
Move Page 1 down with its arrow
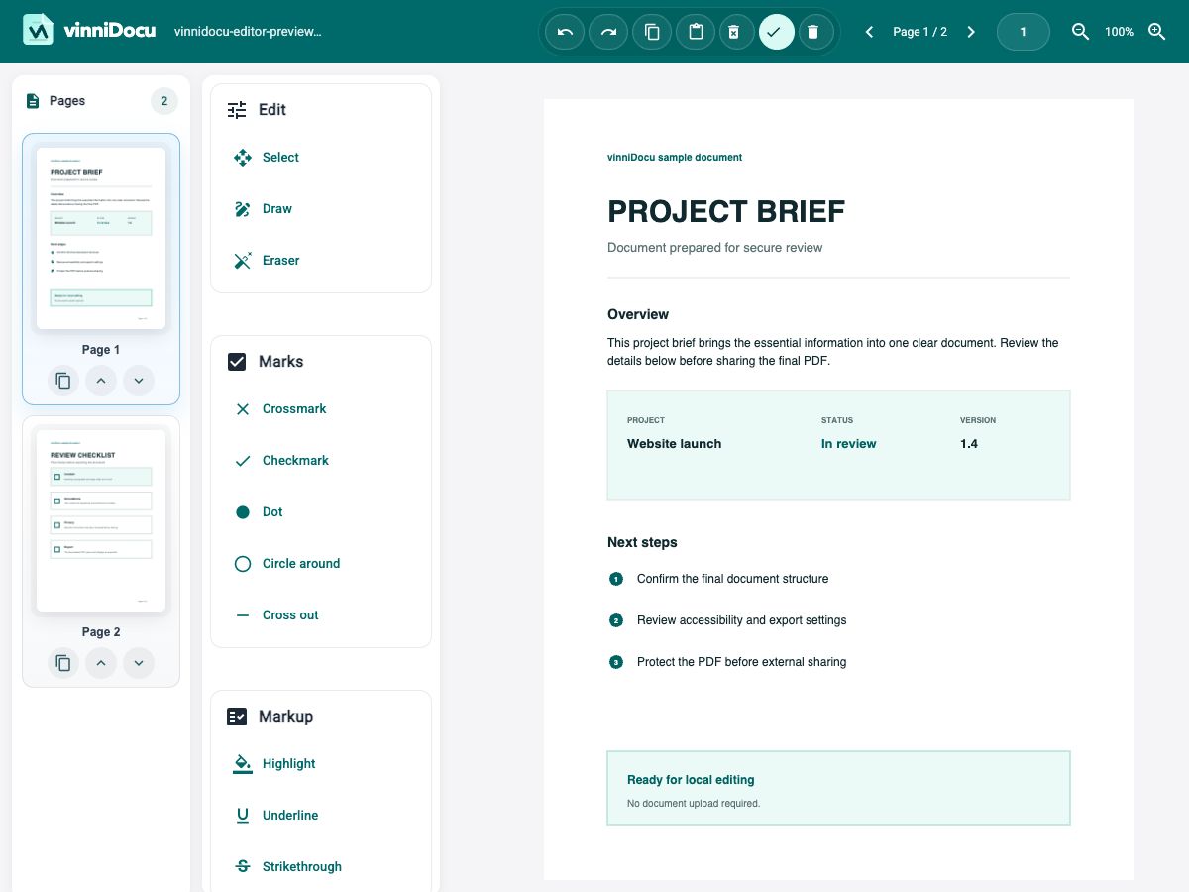point(139,381)
